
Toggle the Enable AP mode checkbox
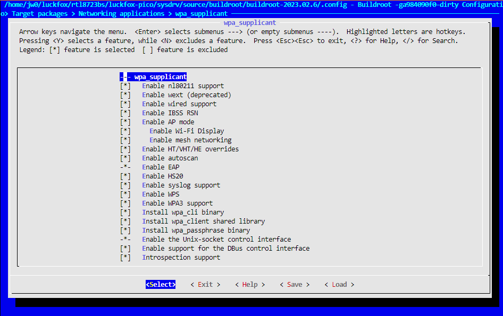[125, 122]
